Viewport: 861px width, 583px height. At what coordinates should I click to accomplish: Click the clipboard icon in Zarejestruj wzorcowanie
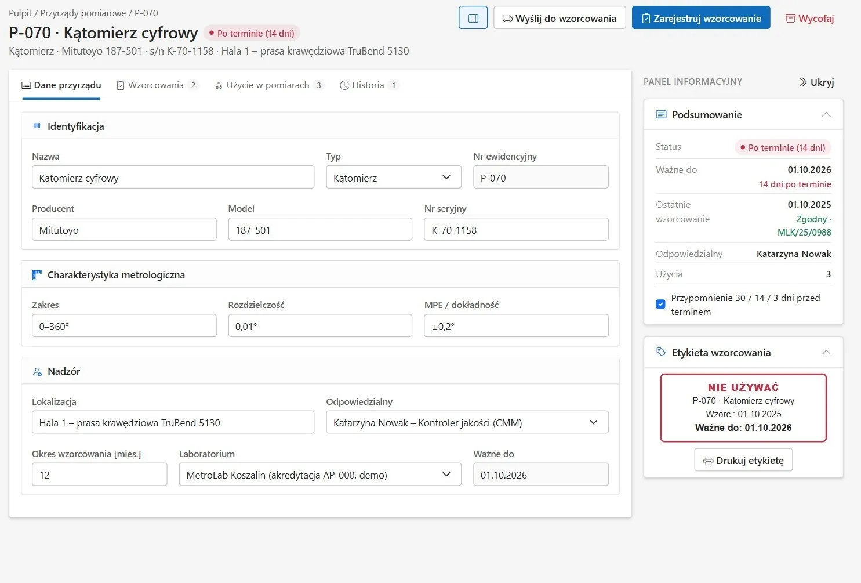click(x=646, y=19)
